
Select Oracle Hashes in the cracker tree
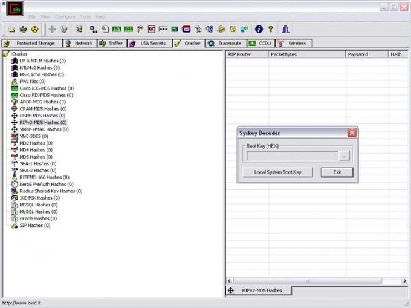coord(38,218)
